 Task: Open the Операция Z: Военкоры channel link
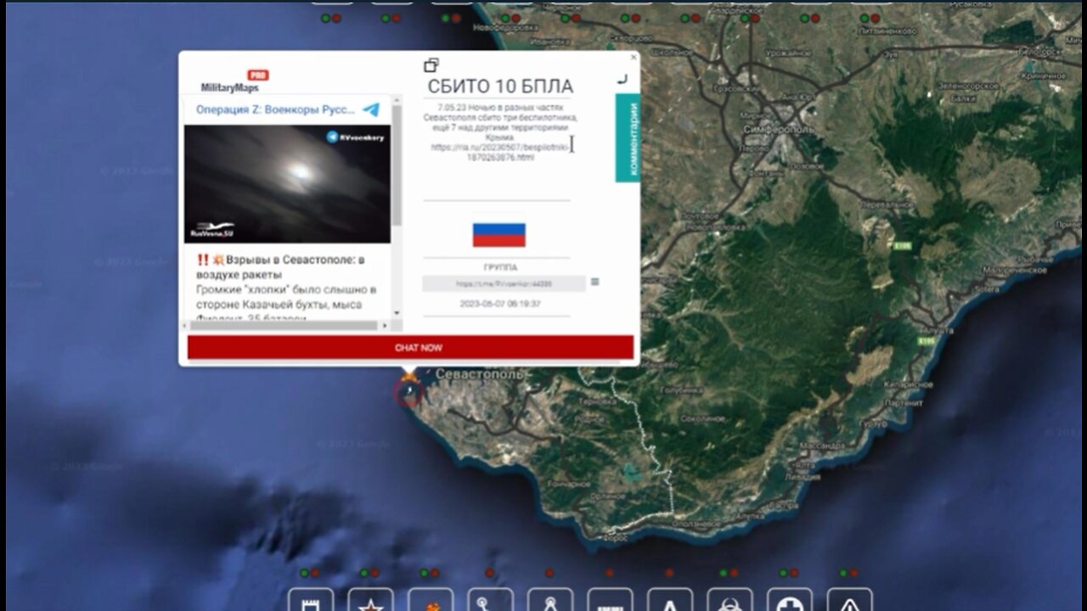click(275, 109)
